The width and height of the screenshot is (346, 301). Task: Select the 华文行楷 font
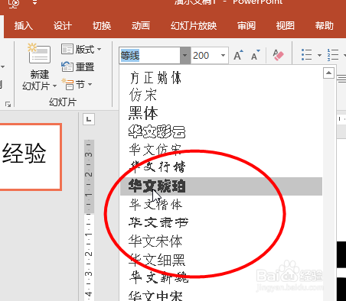(221, 167)
